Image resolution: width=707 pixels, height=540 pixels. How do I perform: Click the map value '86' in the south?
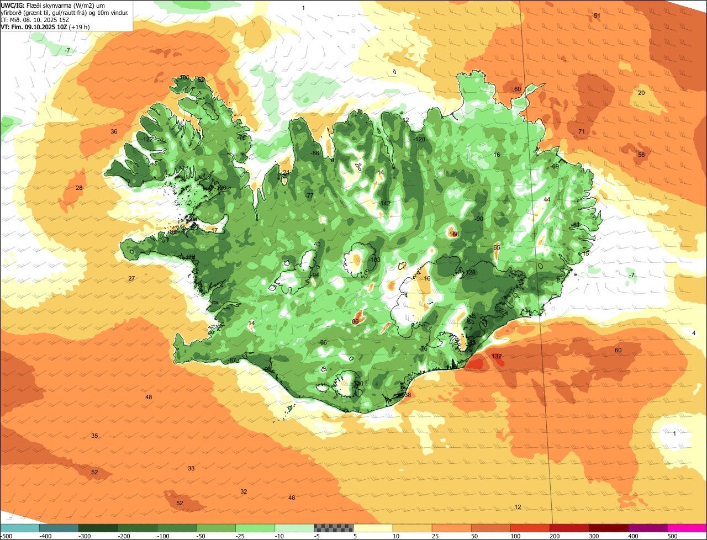point(355,322)
